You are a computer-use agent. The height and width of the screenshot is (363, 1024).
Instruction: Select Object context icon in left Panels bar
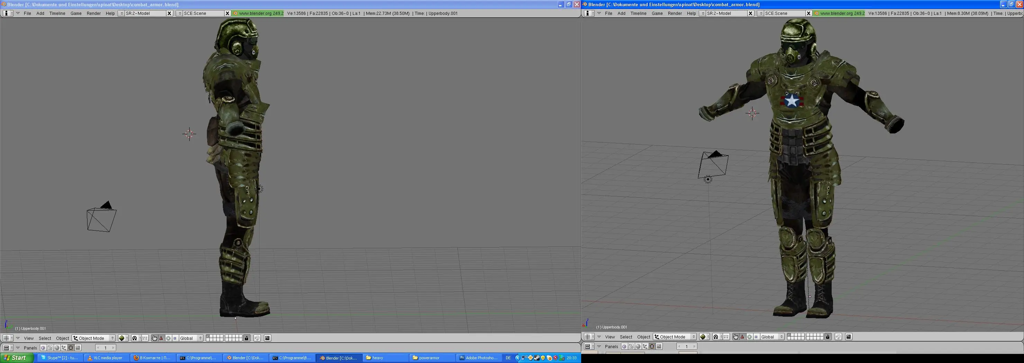64,348
